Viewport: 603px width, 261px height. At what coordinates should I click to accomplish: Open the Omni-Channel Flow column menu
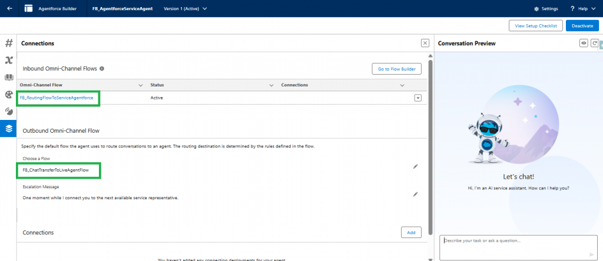coord(140,85)
